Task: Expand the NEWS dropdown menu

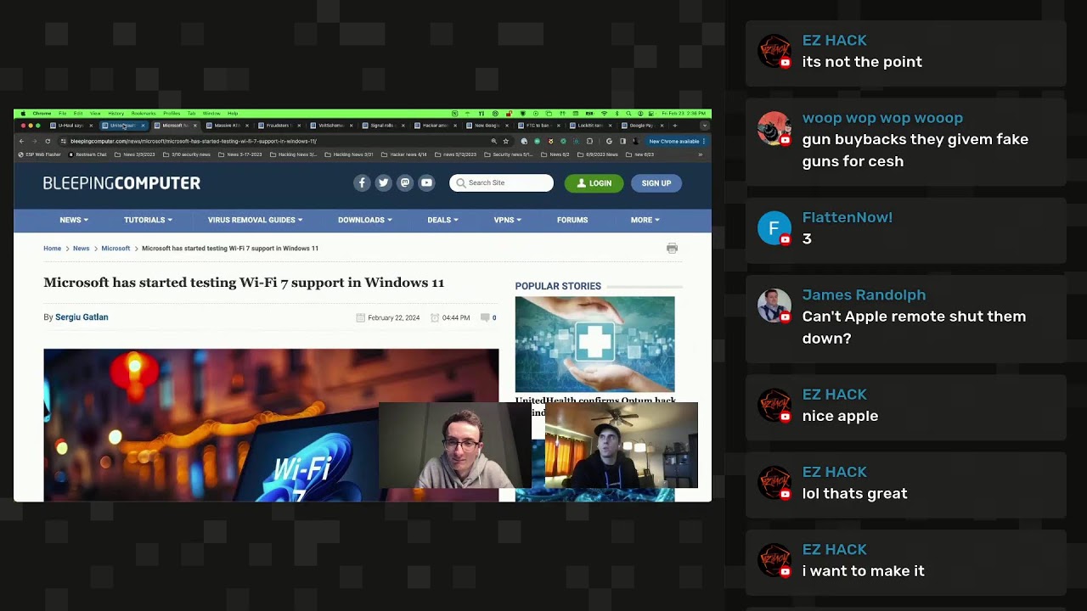Action: pyautogui.click(x=74, y=220)
